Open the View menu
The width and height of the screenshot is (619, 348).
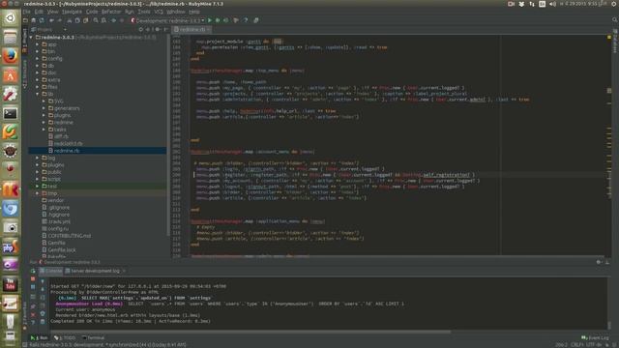(52, 12)
